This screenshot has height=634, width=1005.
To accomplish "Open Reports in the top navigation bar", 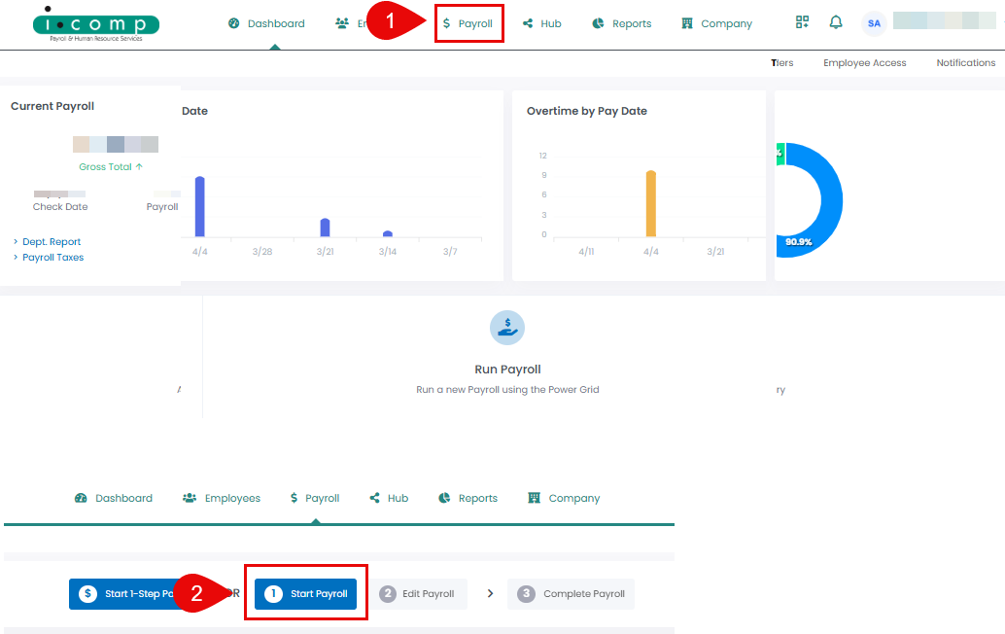I will (x=622, y=23).
